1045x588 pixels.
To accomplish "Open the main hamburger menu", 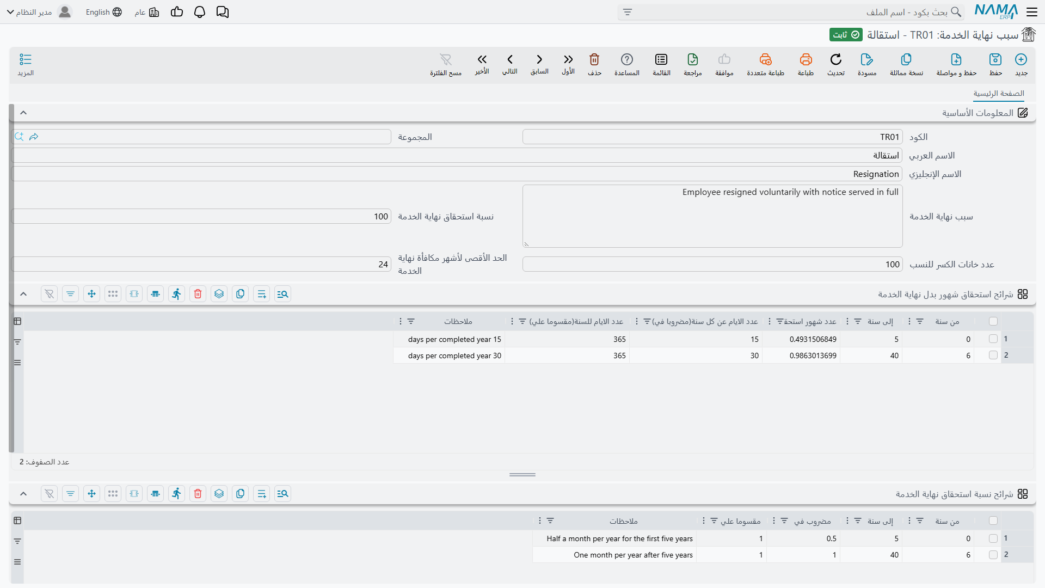I will click(1032, 12).
